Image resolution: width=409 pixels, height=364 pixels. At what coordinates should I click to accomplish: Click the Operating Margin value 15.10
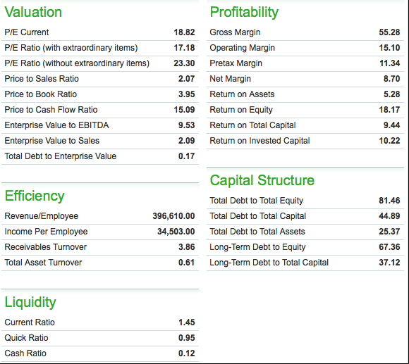pyautogui.click(x=389, y=48)
